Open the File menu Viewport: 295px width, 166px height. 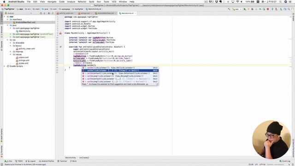point(29,2)
